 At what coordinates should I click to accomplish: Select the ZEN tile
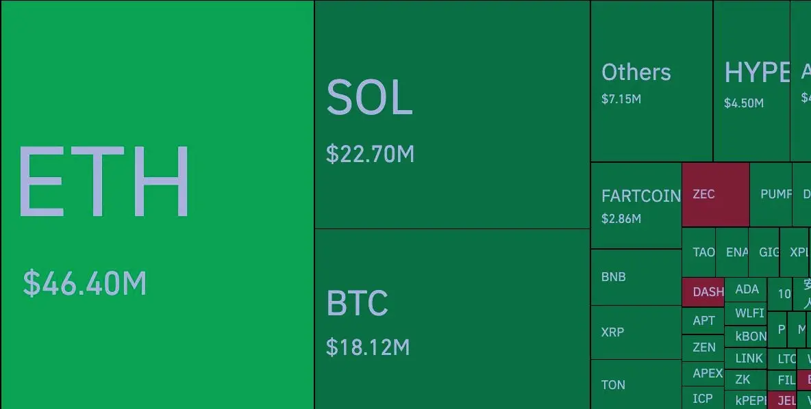click(x=703, y=347)
